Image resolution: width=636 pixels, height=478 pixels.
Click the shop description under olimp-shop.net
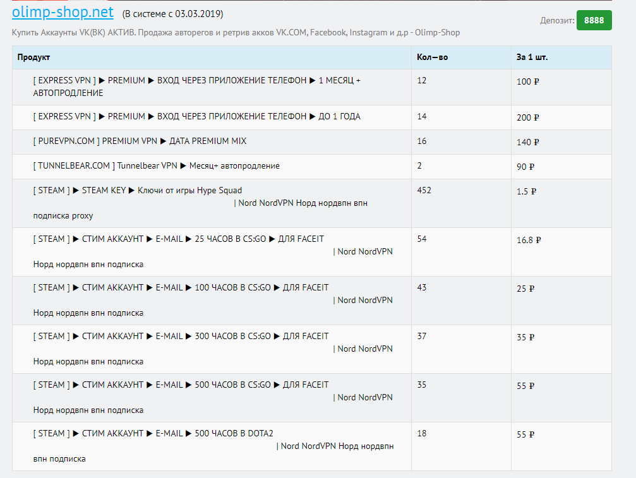[x=236, y=33]
